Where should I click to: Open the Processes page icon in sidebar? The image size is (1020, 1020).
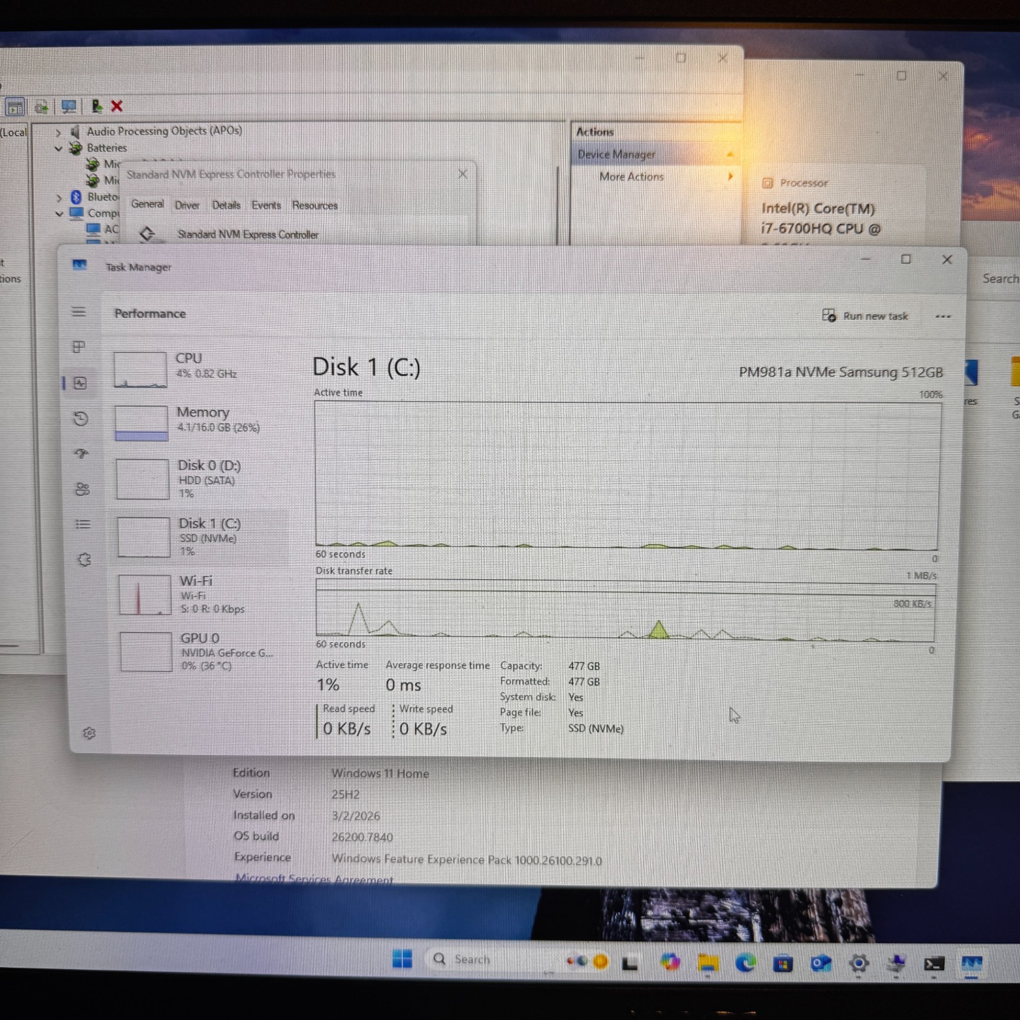pos(79,347)
